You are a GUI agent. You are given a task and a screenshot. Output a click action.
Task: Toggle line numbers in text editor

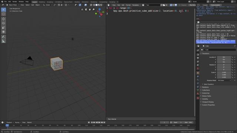click(171, 5)
